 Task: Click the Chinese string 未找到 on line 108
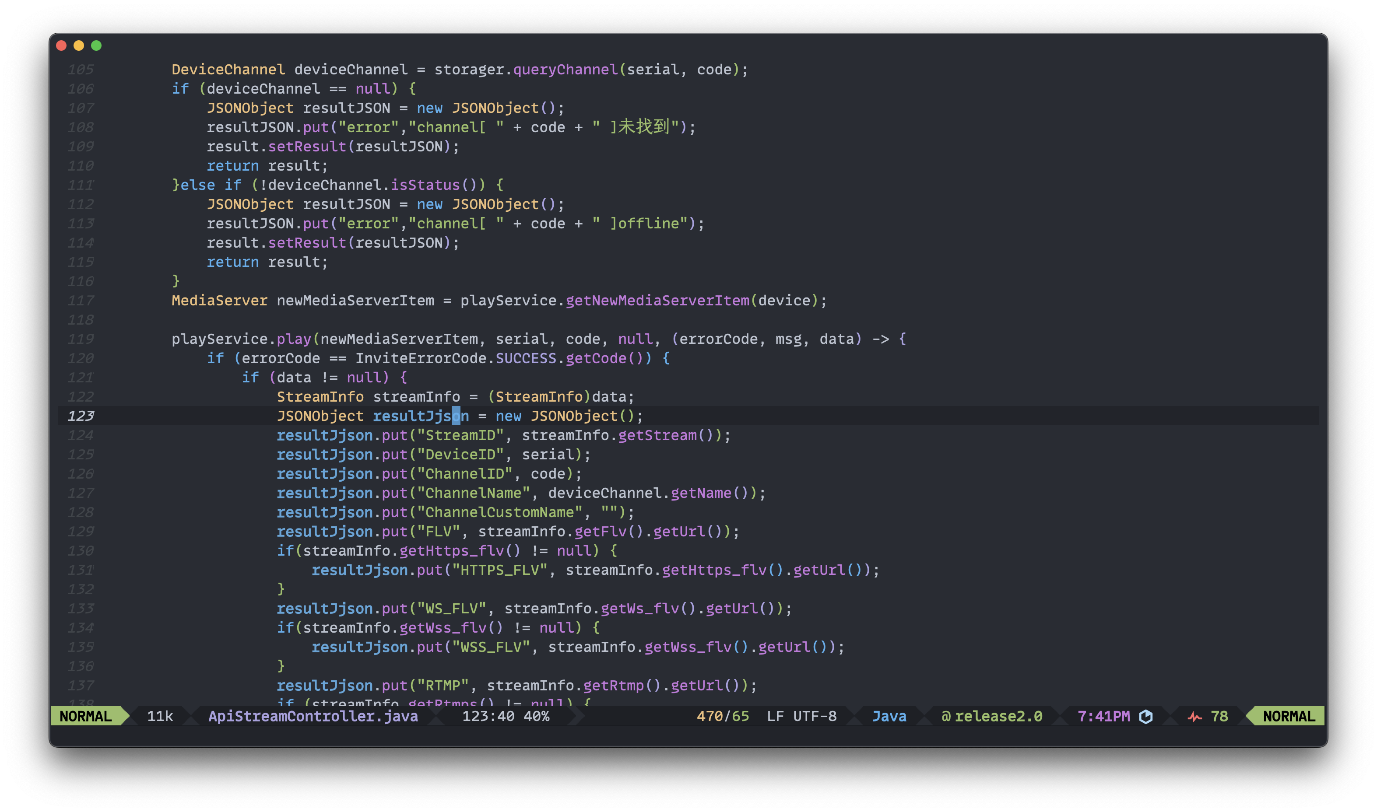(644, 127)
